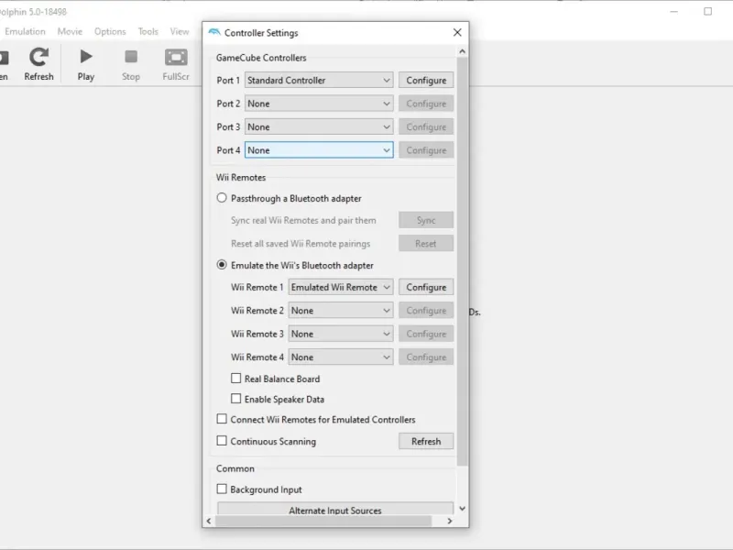733x550 pixels.
Task: Configure Wii Remote 1
Action: 426,287
